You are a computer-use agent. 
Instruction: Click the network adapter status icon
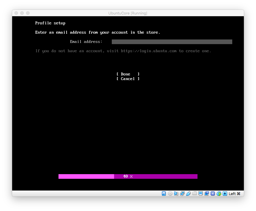click(x=182, y=194)
